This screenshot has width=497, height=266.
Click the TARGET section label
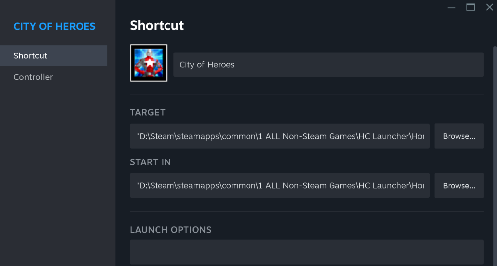[148, 112]
